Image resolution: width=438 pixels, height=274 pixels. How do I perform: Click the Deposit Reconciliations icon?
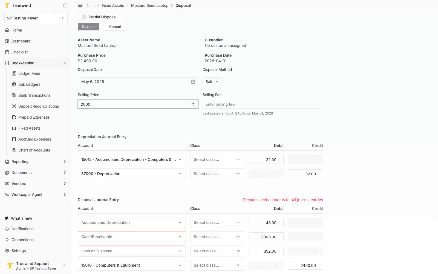[14, 106]
